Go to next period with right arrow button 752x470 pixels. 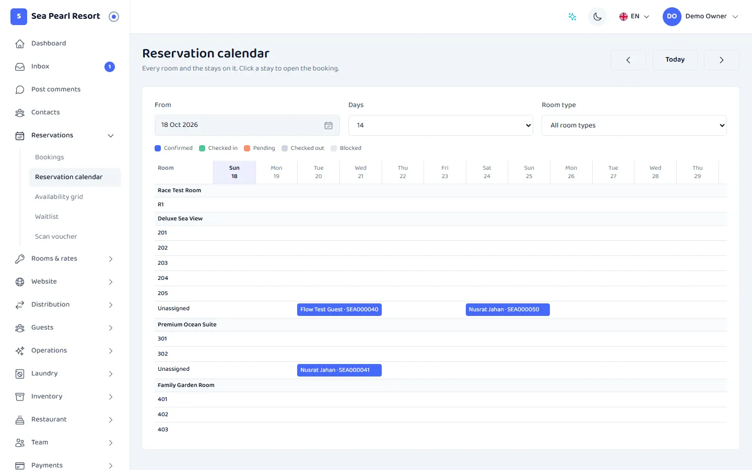point(722,60)
